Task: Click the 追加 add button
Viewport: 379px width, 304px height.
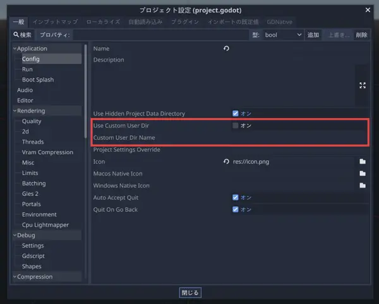Action: click(x=313, y=35)
